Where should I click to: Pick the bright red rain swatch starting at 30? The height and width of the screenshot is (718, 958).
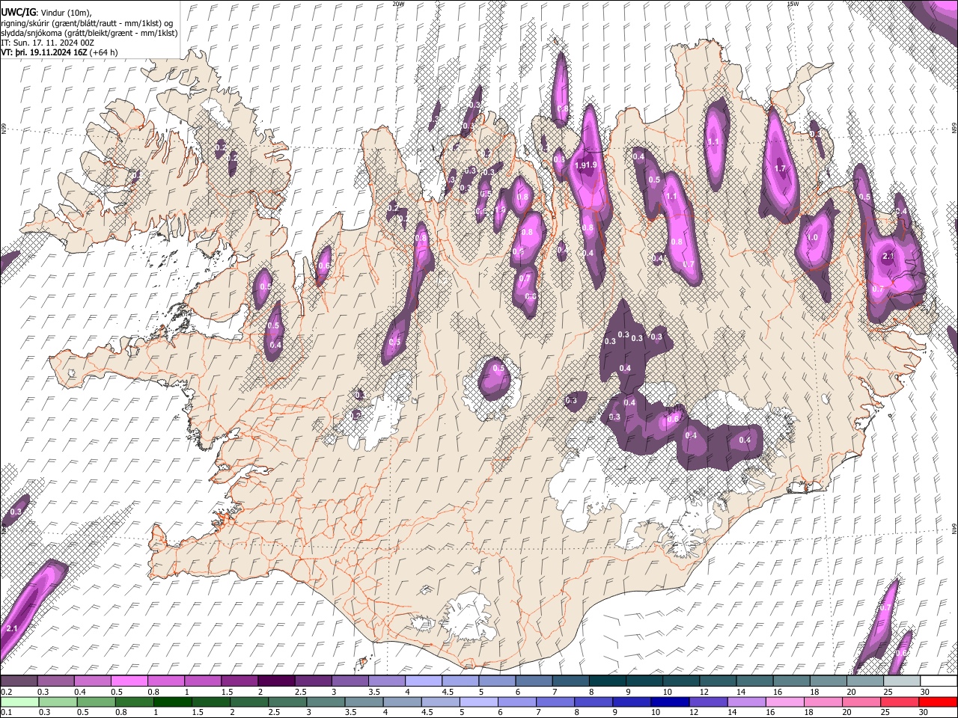coord(939,702)
